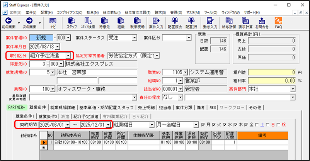
Task: Toggle the 火 weekday checkbox
Action: pyautogui.click(x=213, y=125)
